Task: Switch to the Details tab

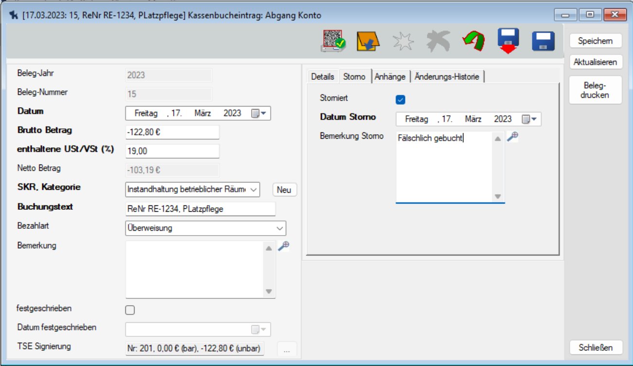Action: (322, 77)
